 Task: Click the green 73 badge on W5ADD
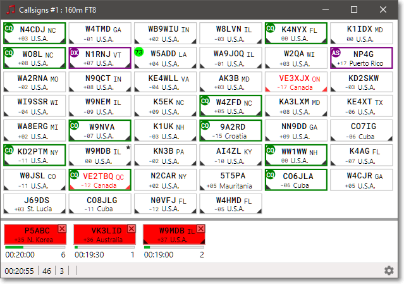click(139, 52)
